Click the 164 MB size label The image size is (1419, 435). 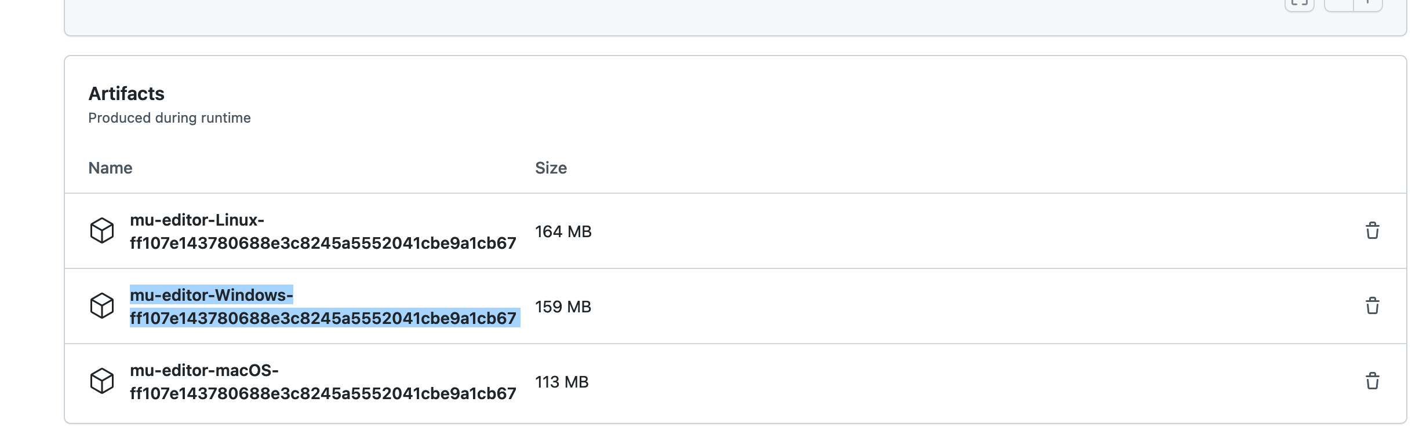pos(564,231)
